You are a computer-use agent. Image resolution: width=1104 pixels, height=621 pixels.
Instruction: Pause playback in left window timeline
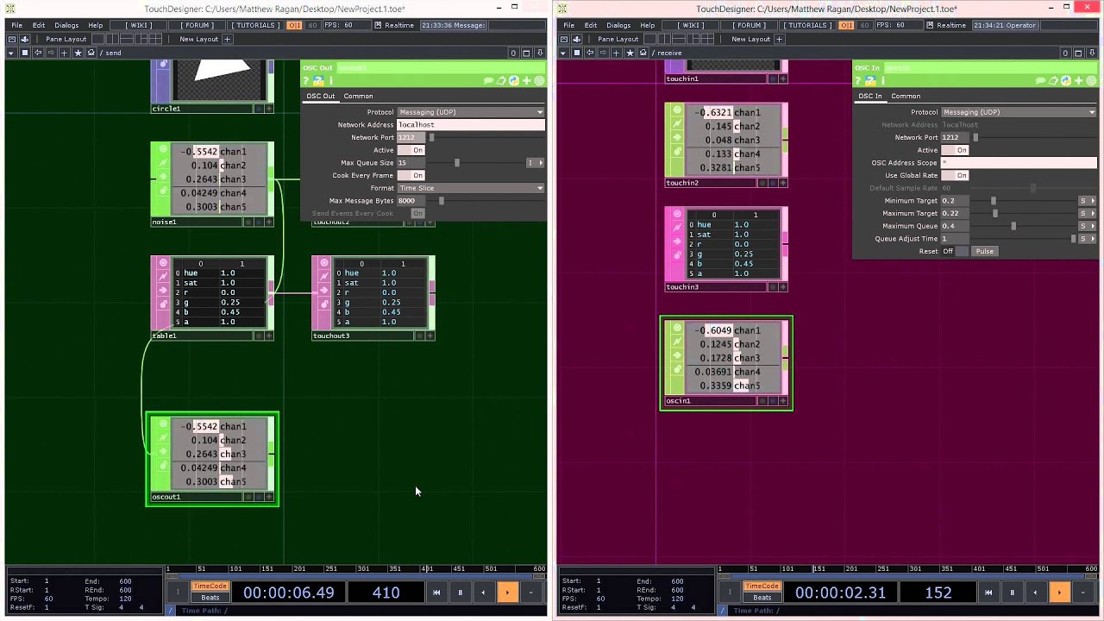(x=460, y=592)
